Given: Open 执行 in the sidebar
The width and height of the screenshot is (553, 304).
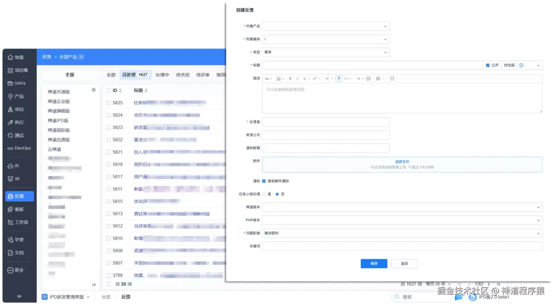Looking at the screenshot, I should coord(16,122).
